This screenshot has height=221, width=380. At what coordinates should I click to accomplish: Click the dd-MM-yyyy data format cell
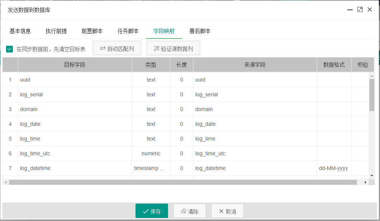334,168
